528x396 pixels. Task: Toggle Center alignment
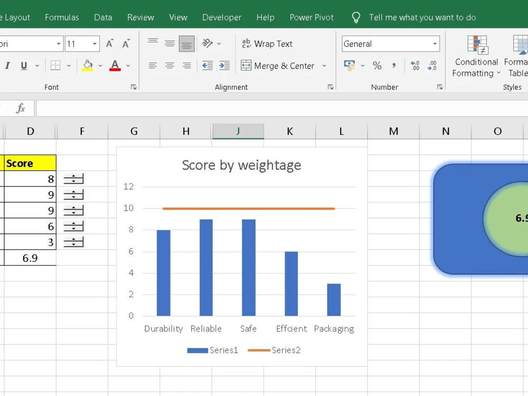point(169,65)
